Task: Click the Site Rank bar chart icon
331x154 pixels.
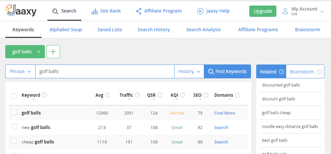Action: 95,12
